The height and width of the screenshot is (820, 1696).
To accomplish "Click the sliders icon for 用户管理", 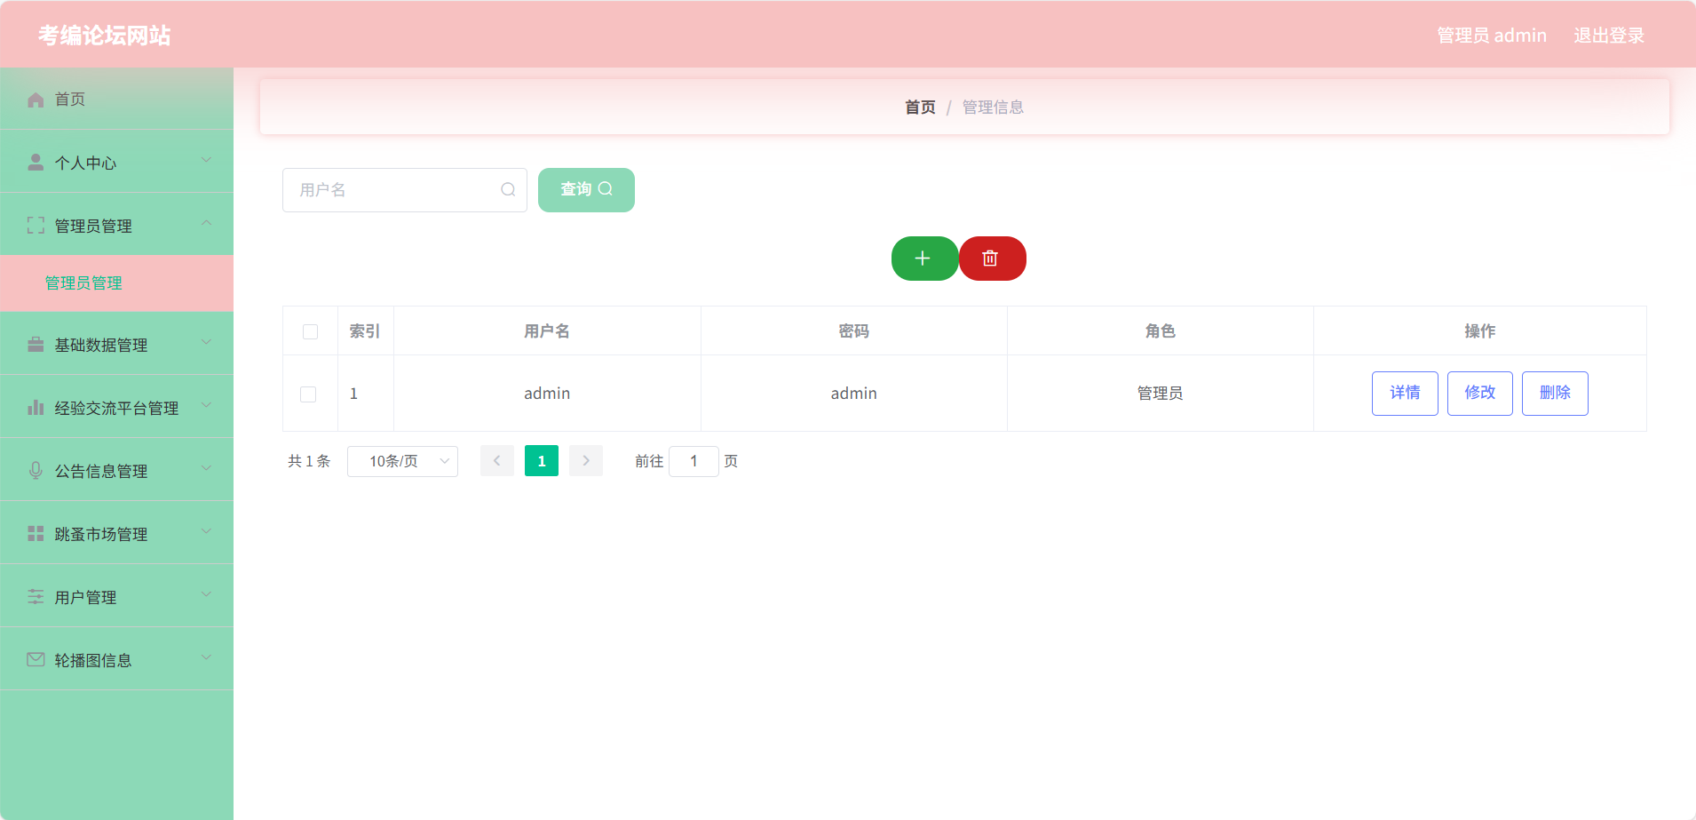I will (36, 597).
